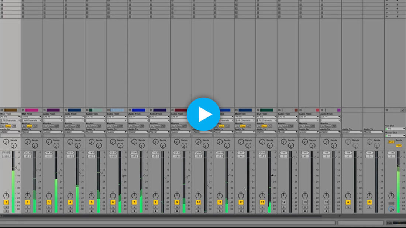Deactivate track 1 using its yellow activator
The width and height of the screenshot is (406, 228).
(x=6, y=203)
